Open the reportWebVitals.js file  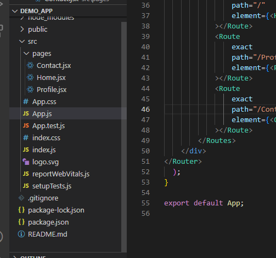pyautogui.click(x=61, y=174)
